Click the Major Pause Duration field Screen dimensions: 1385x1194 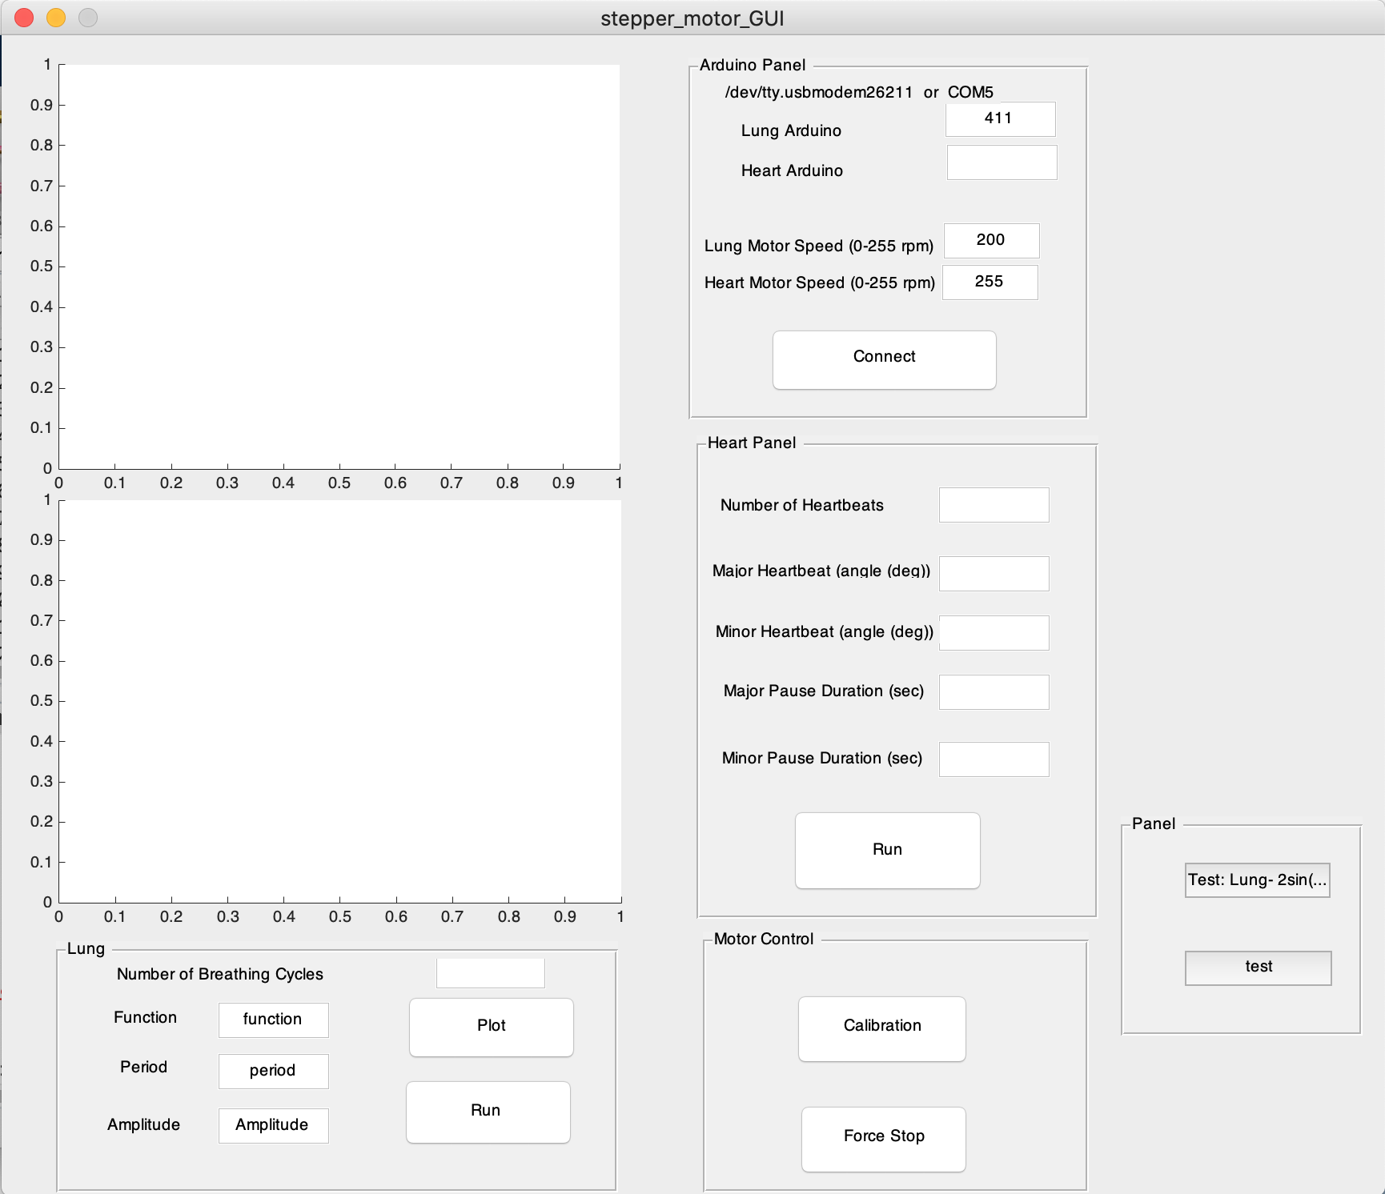coord(994,692)
